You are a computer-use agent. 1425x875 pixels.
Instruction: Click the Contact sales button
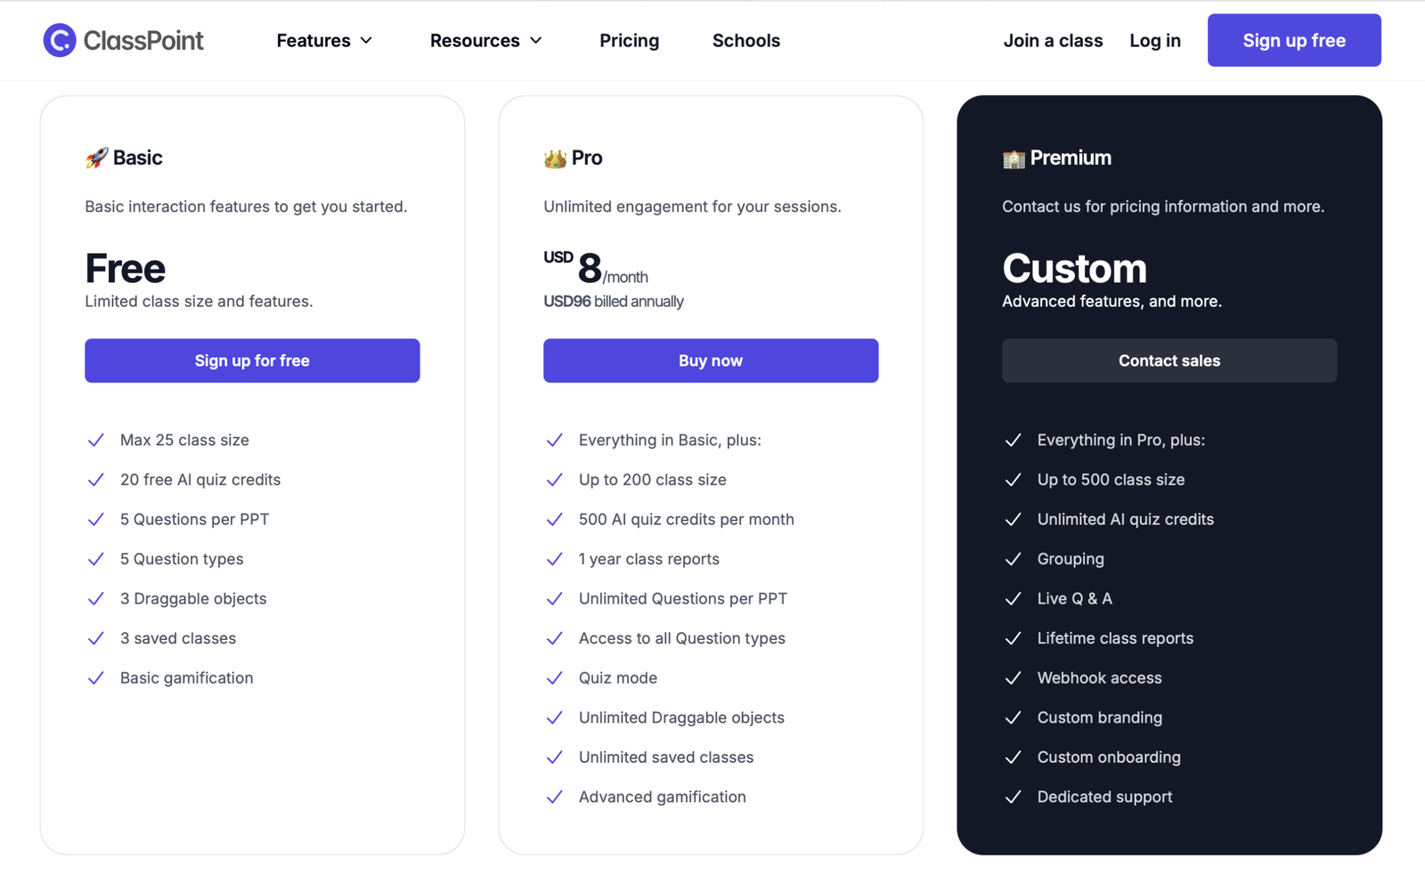click(x=1168, y=361)
